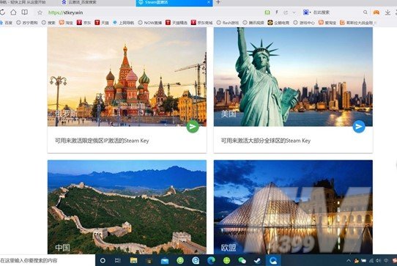Screen dimensions: 397x266
Task: Bookmark the page with the star icon
Action: (x=40, y=12)
